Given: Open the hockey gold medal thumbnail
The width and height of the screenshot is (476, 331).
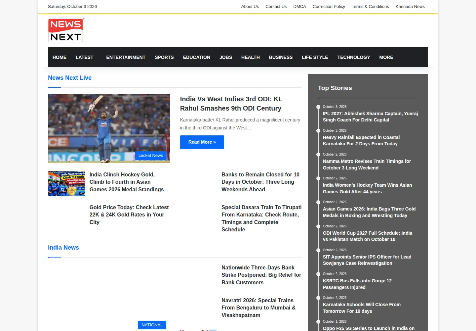Looking at the screenshot, I should (66, 183).
